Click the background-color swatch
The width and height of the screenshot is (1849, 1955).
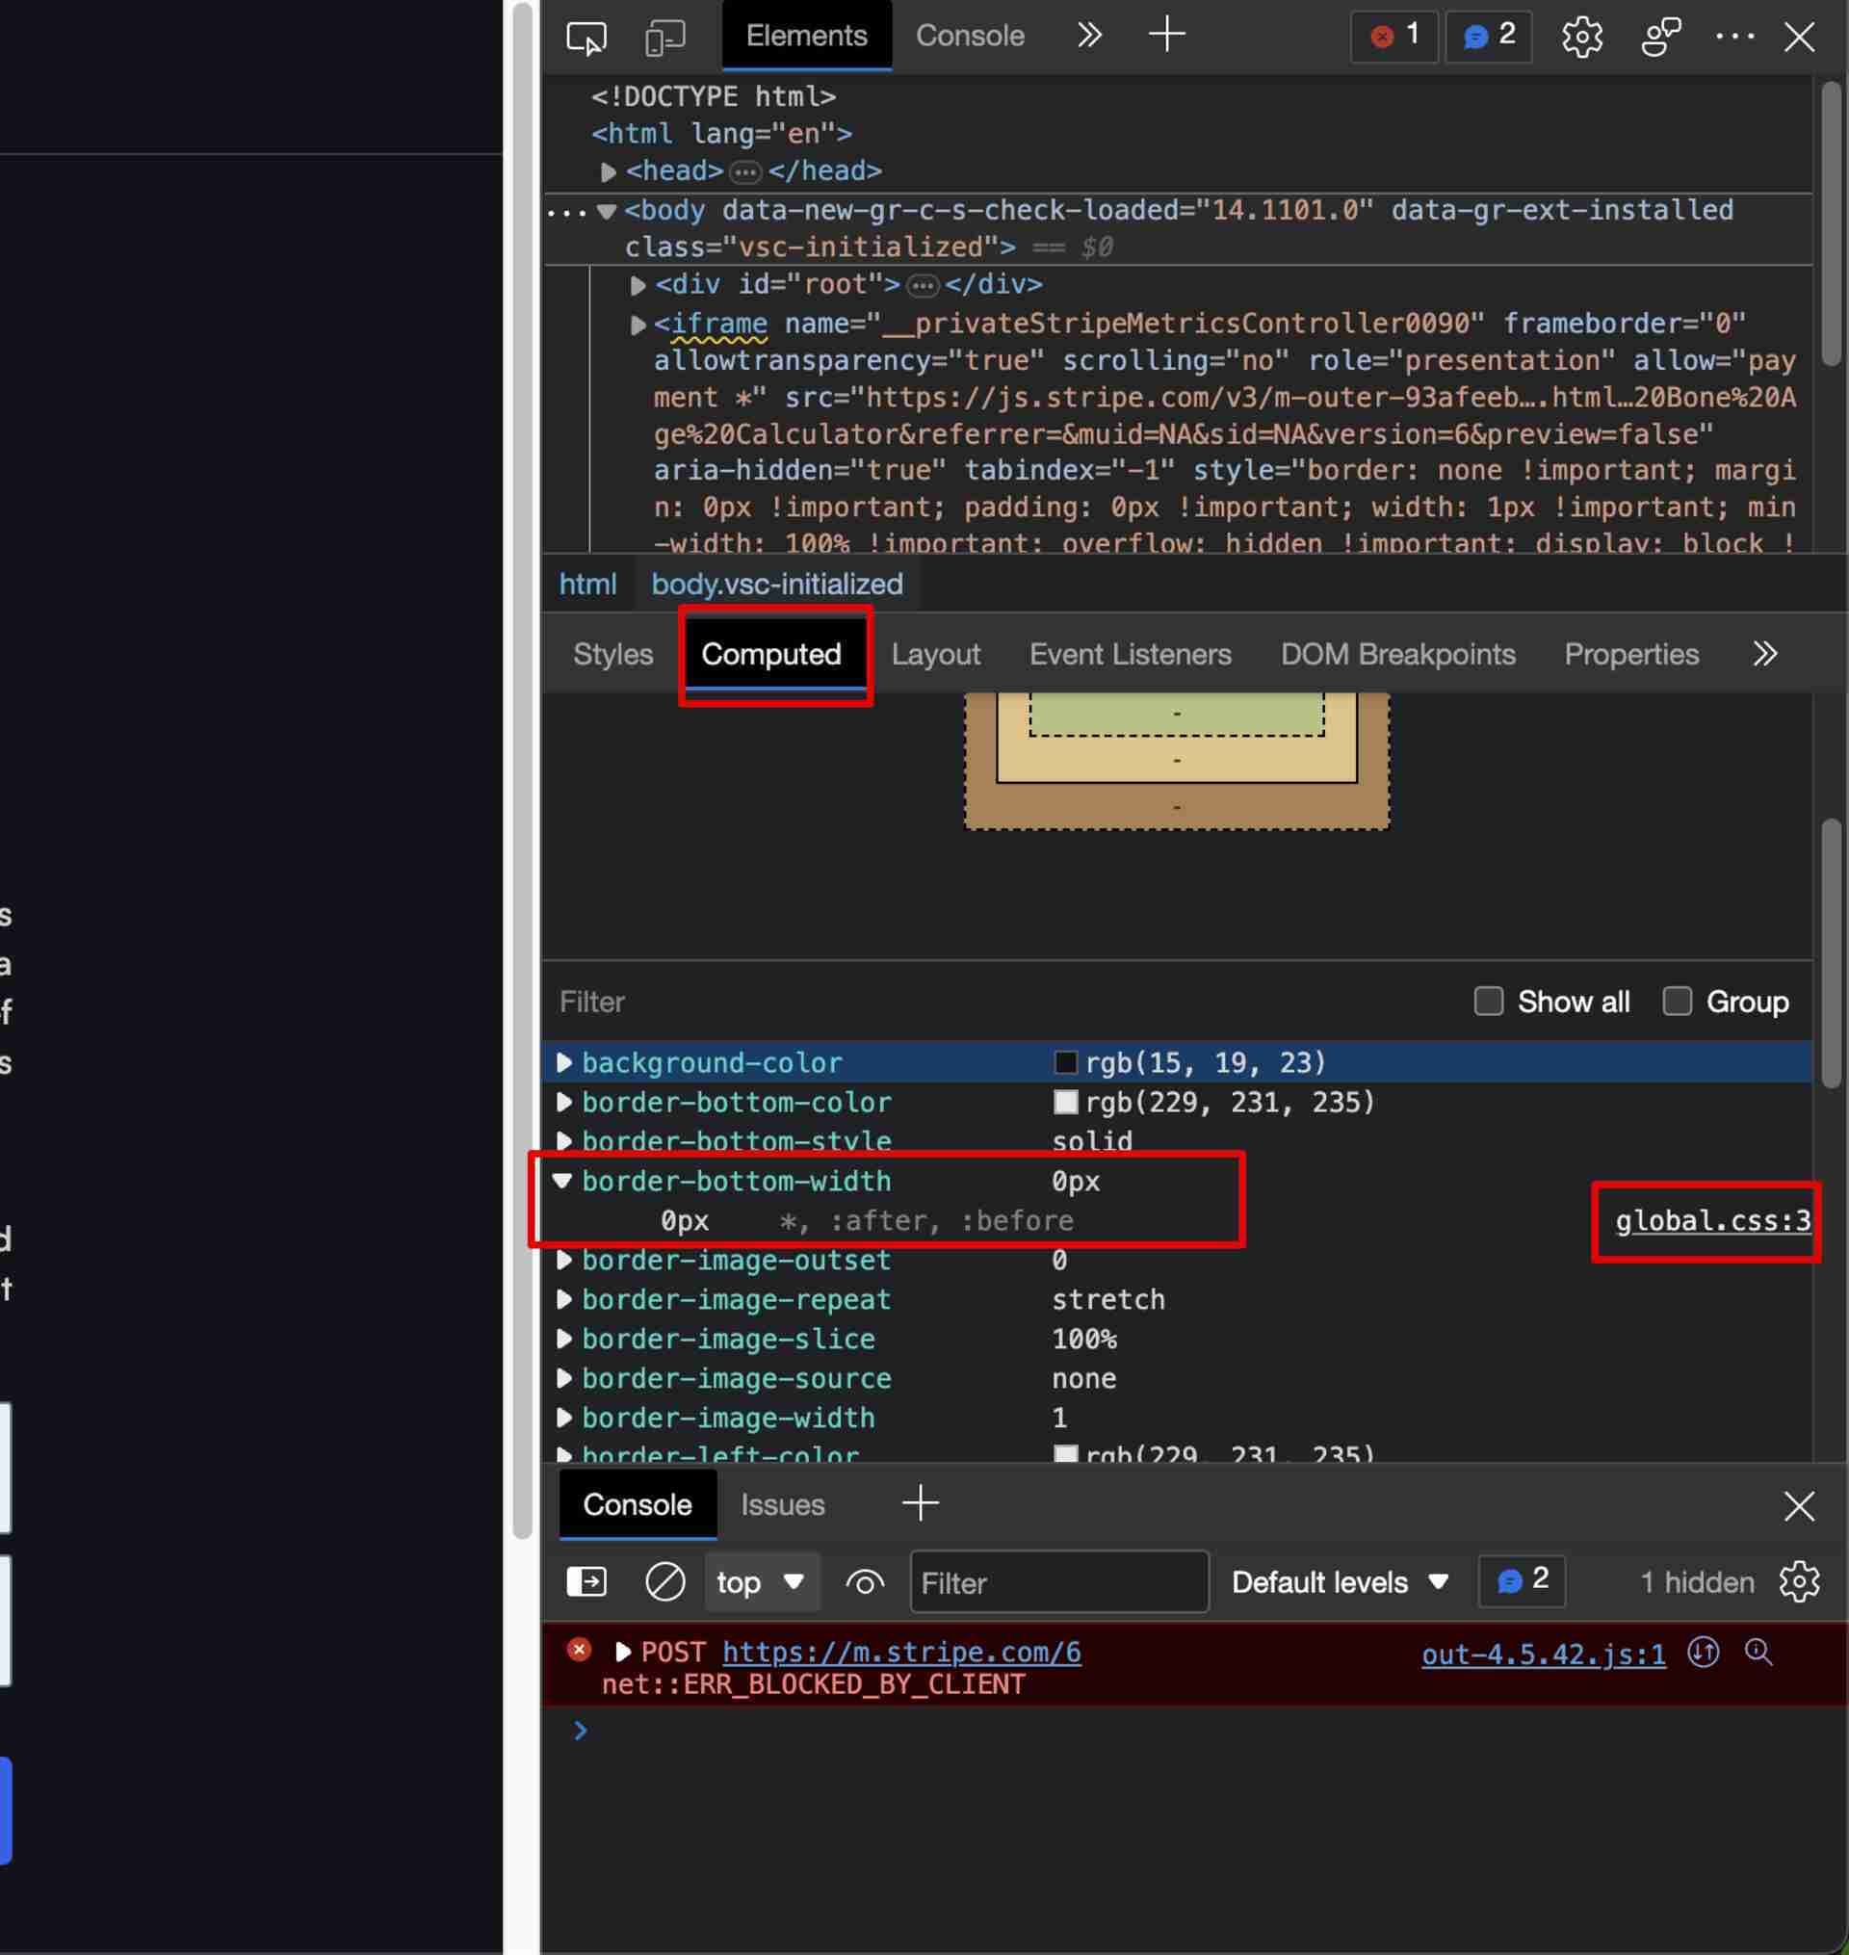point(1065,1062)
